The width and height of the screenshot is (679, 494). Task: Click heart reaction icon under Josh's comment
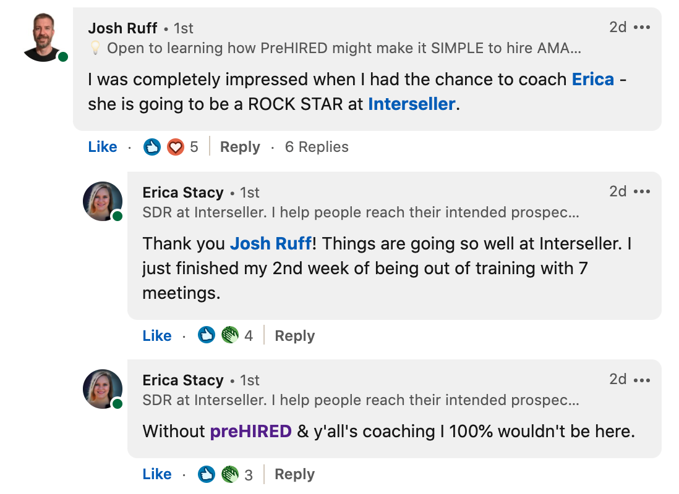(x=176, y=147)
